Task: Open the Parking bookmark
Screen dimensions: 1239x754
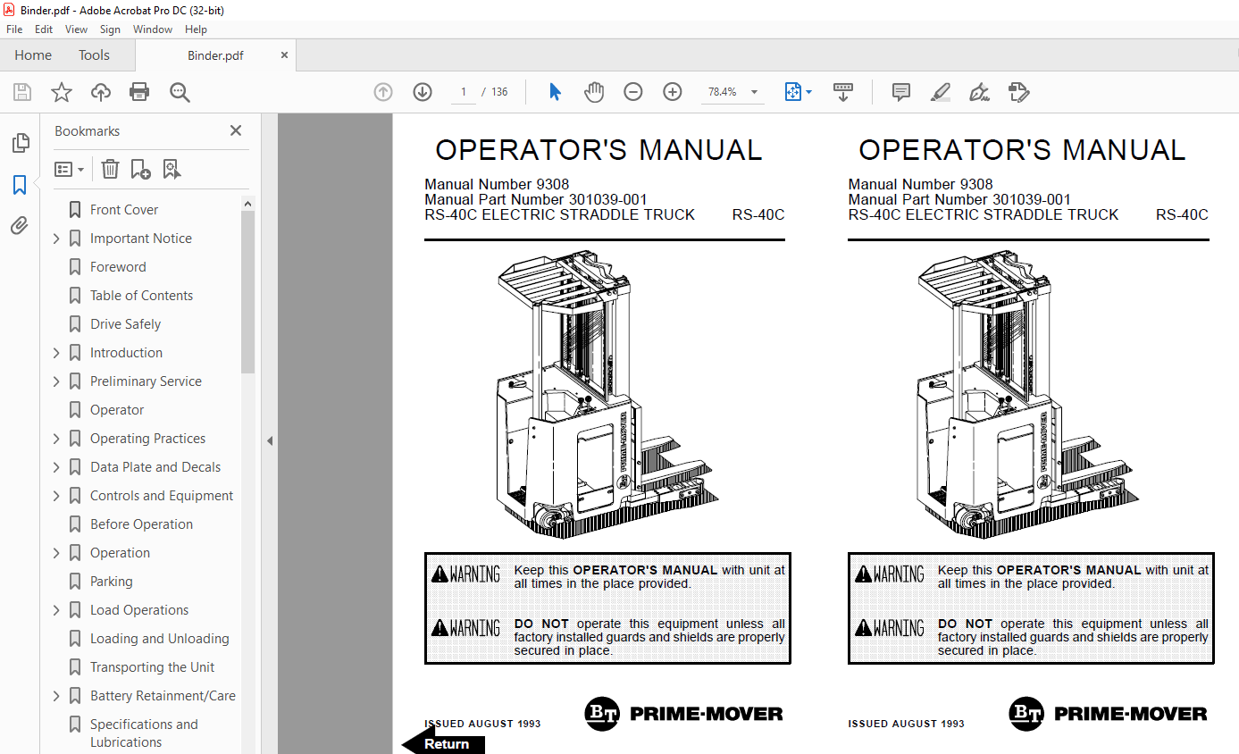Action: [111, 582]
